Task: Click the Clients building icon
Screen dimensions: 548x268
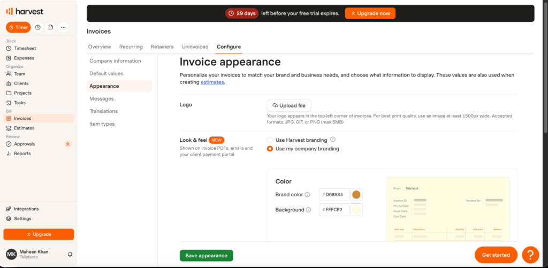Action: (x=9, y=83)
